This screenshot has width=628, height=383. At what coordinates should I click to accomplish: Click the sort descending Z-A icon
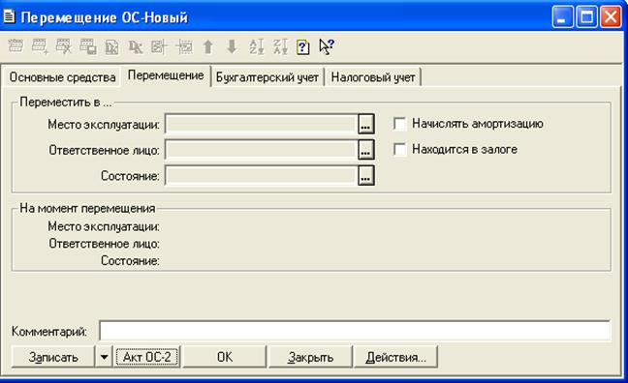tap(280, 46)
